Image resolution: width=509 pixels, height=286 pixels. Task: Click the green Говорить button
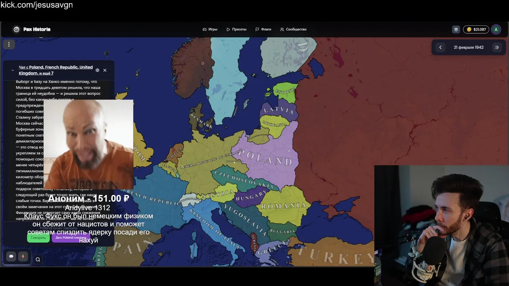[x=39, y=238]
